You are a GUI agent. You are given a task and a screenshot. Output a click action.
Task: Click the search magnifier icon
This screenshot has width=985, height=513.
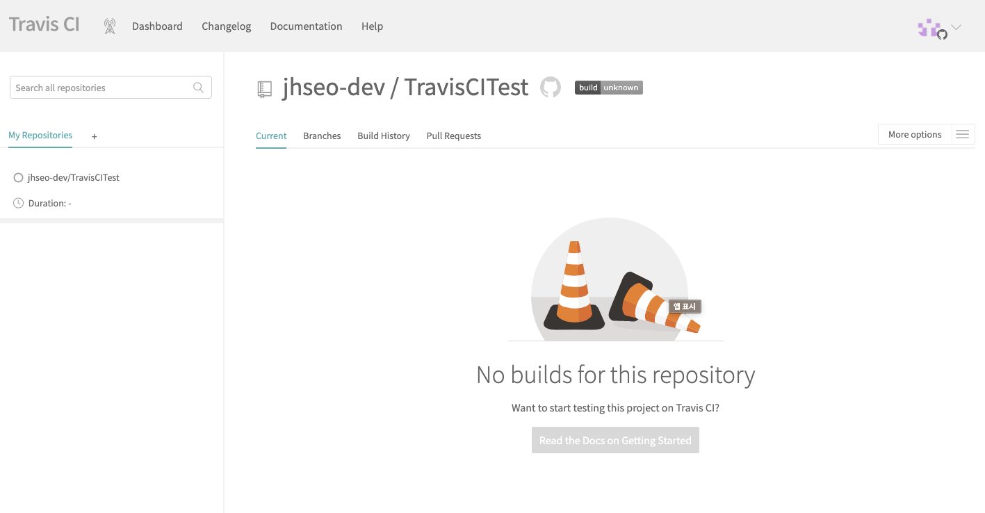coord(198,88)
